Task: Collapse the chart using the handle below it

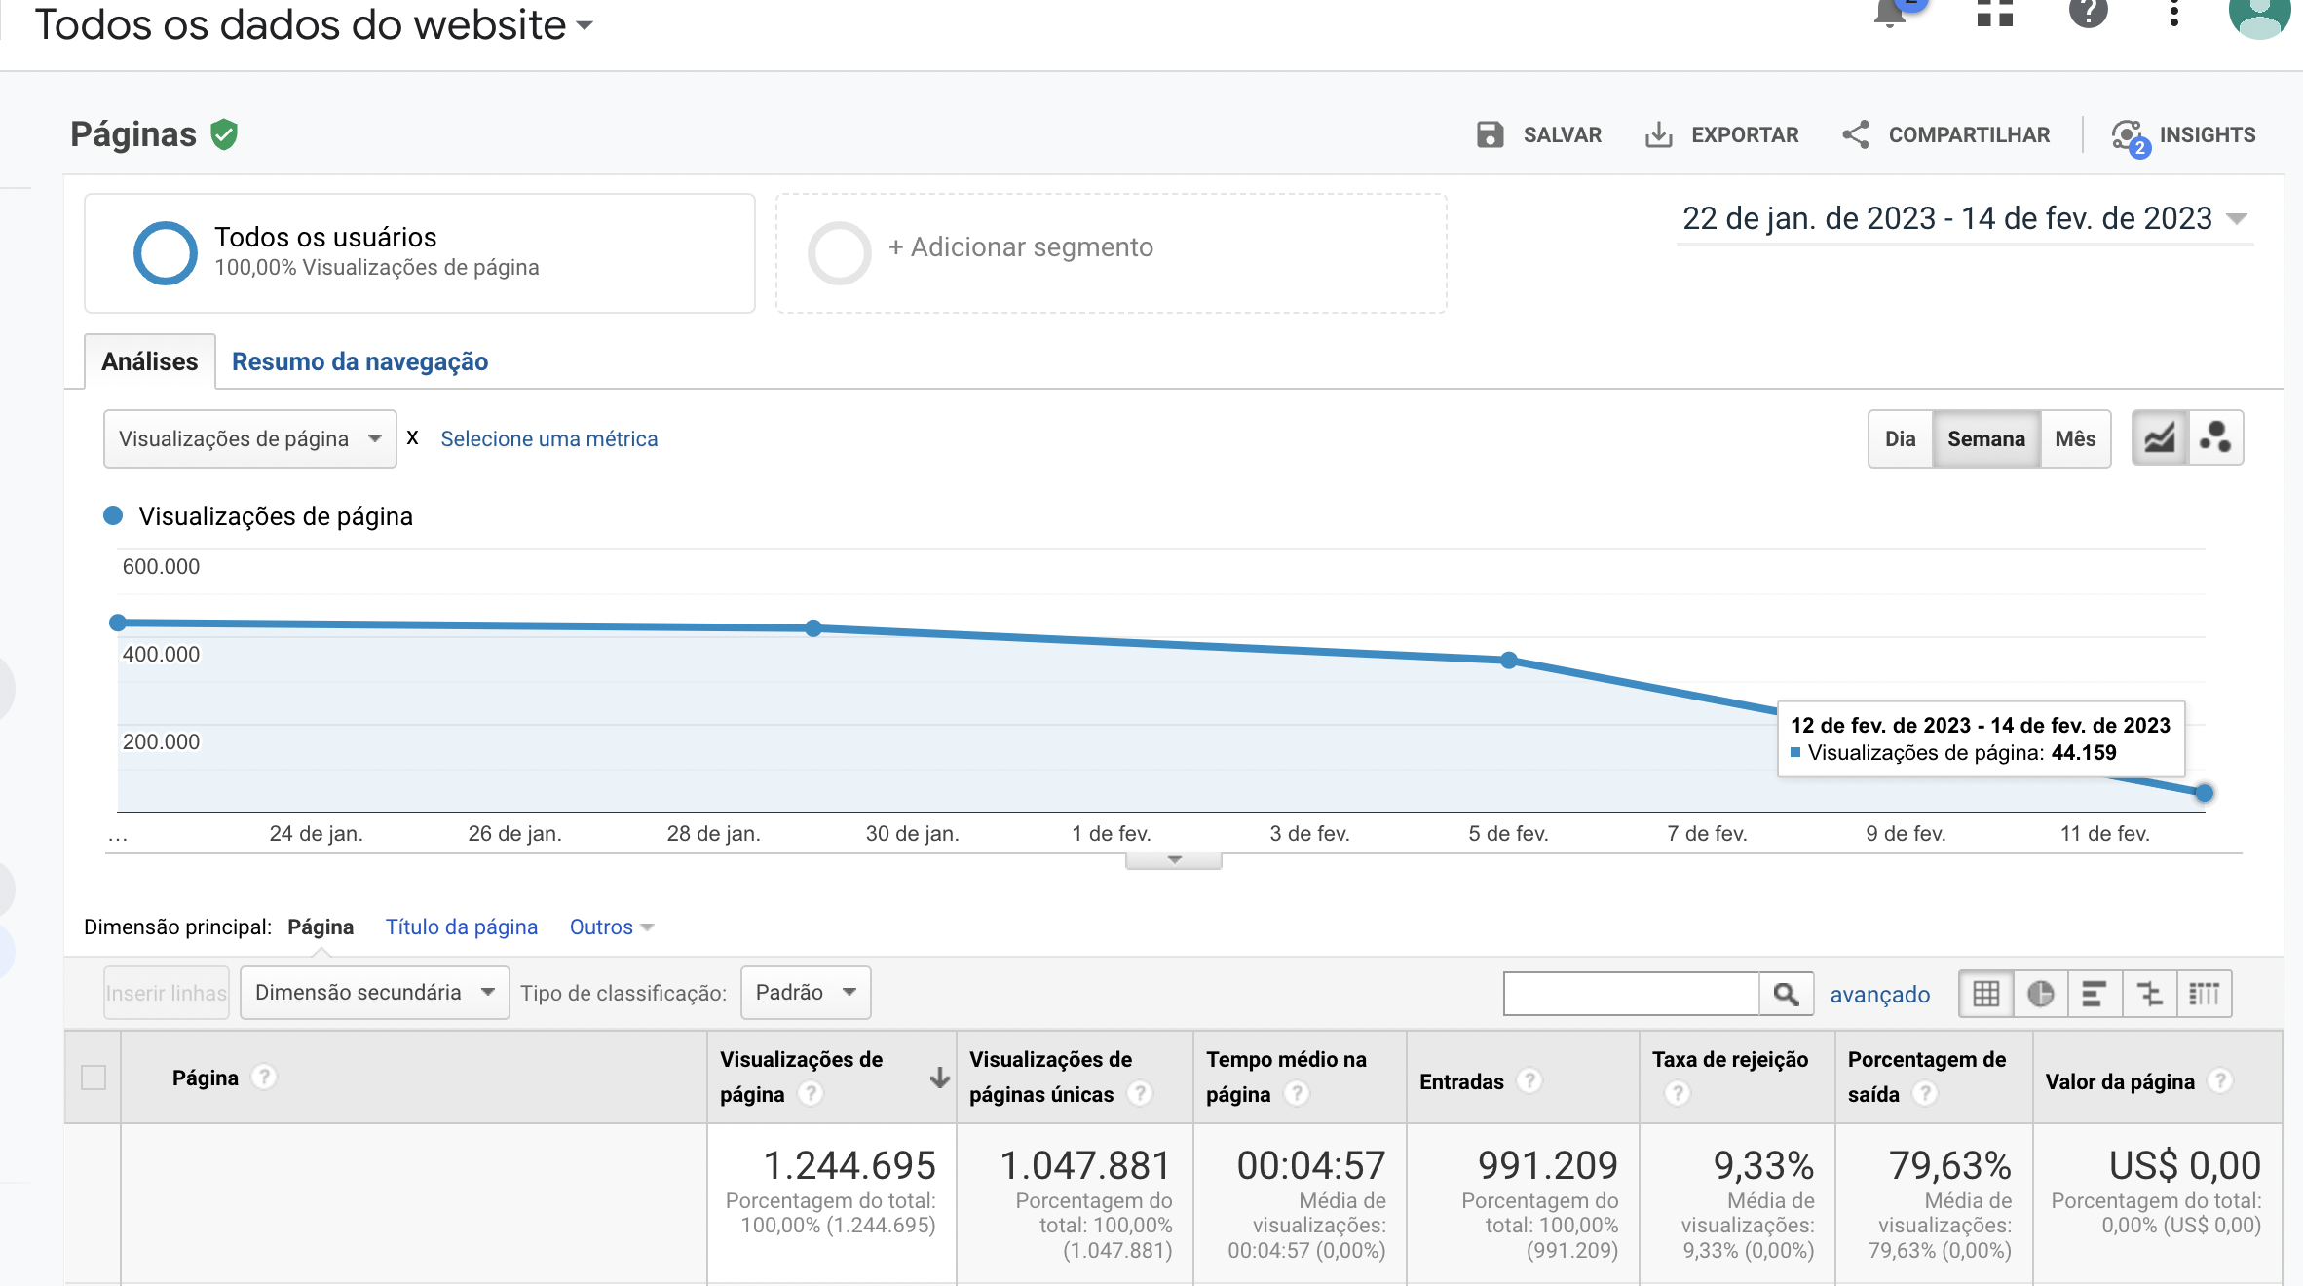Action: (1174, 860)
